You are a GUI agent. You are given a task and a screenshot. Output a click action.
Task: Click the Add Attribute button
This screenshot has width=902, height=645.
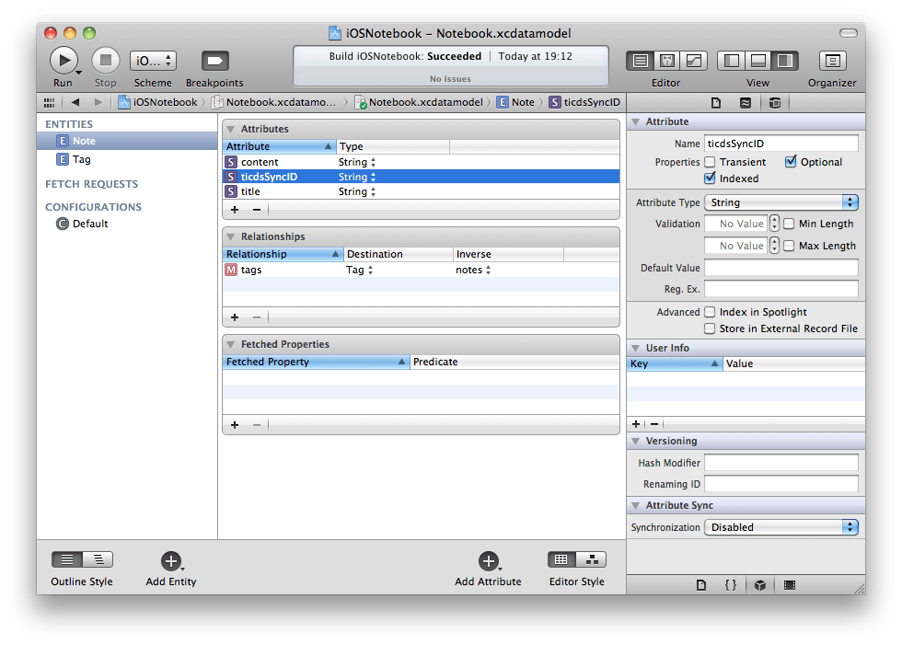coord(488,562)
